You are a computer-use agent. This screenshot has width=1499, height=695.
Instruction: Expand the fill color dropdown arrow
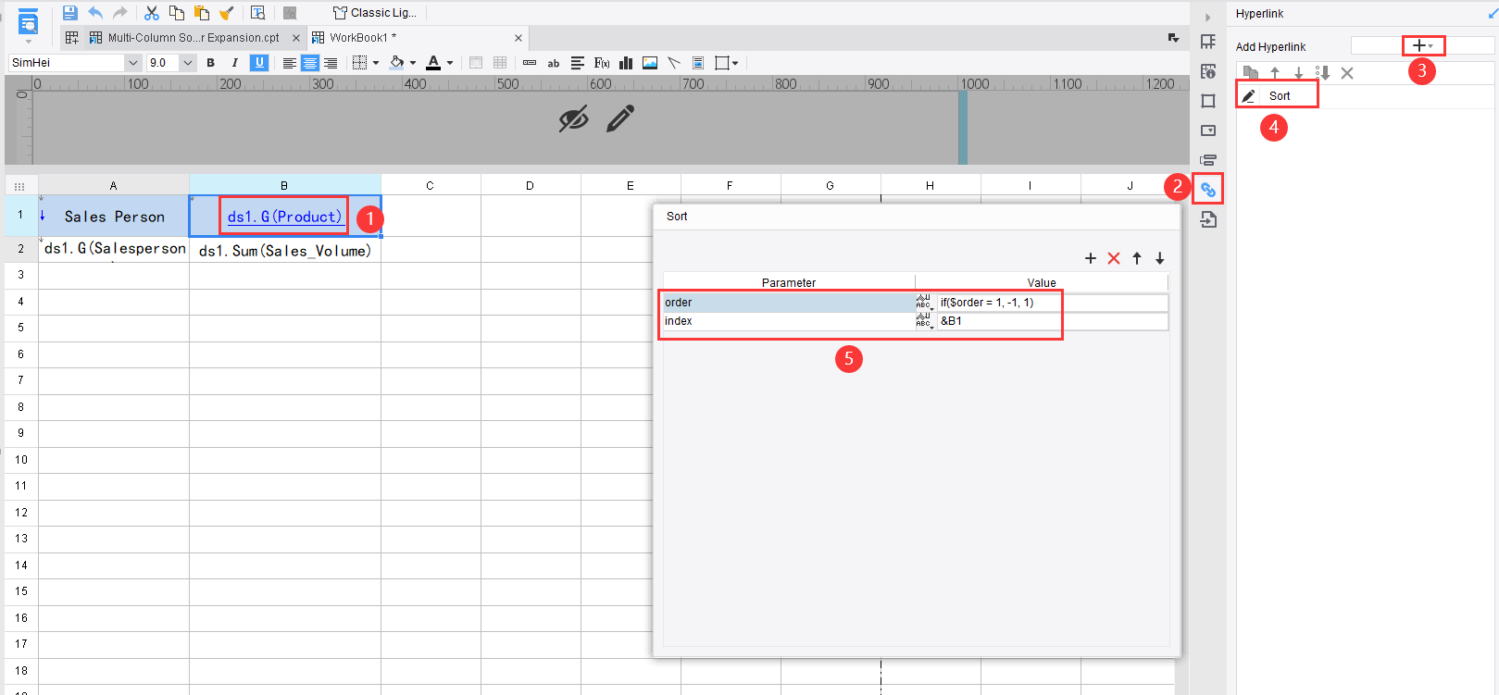point(413,63)
